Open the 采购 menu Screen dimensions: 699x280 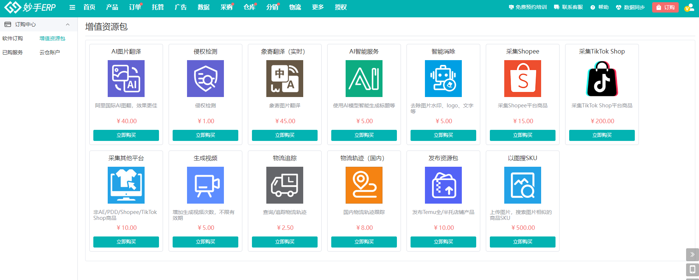[x=226, y=7]
